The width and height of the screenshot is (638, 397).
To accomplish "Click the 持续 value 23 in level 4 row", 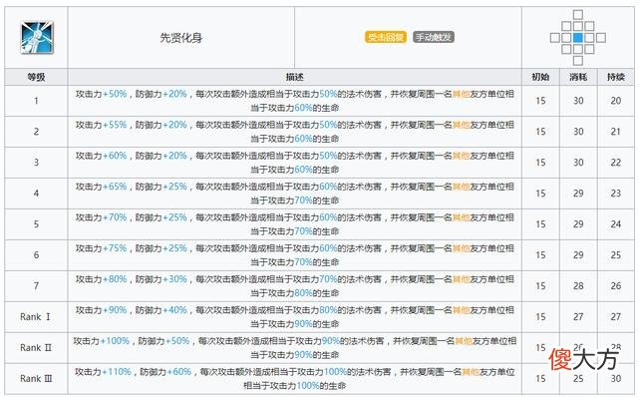I will (x=616, y=194).
